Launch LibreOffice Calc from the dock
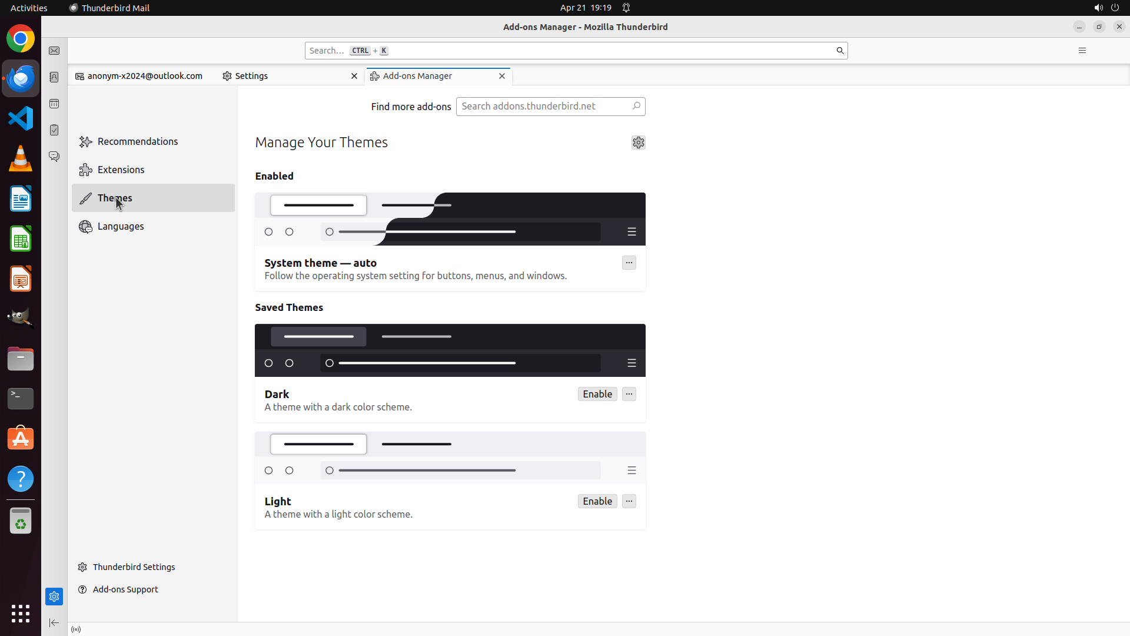Viewport: 1130px width, 636px height. pos(21,238)
